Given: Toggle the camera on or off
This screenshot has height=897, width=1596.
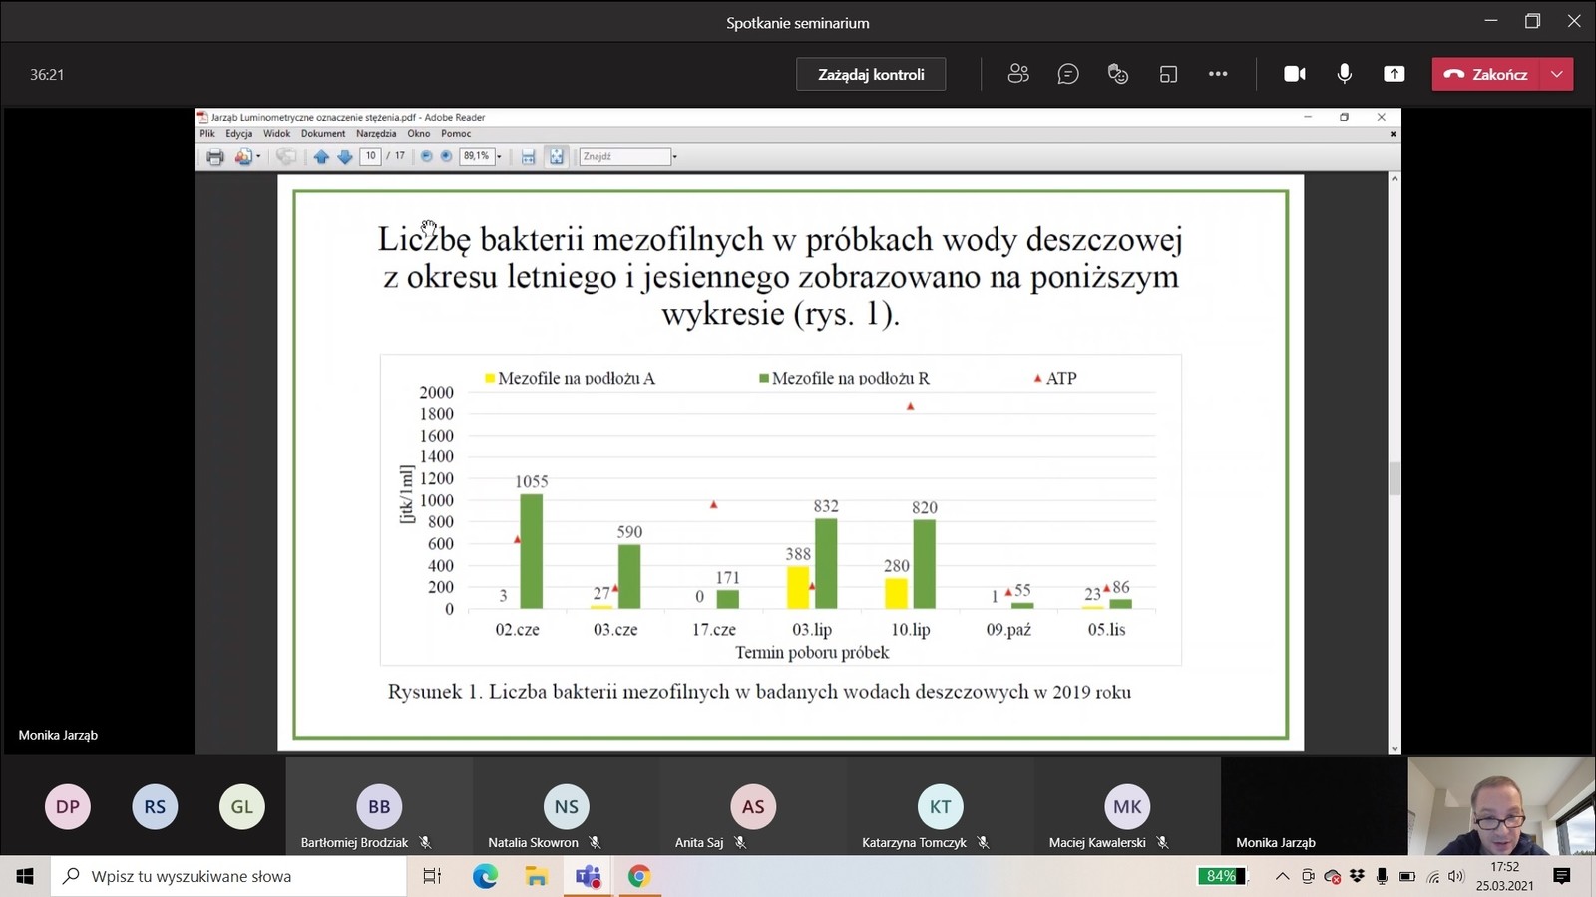Looking at the screenshot, I should pos(1294,74).
